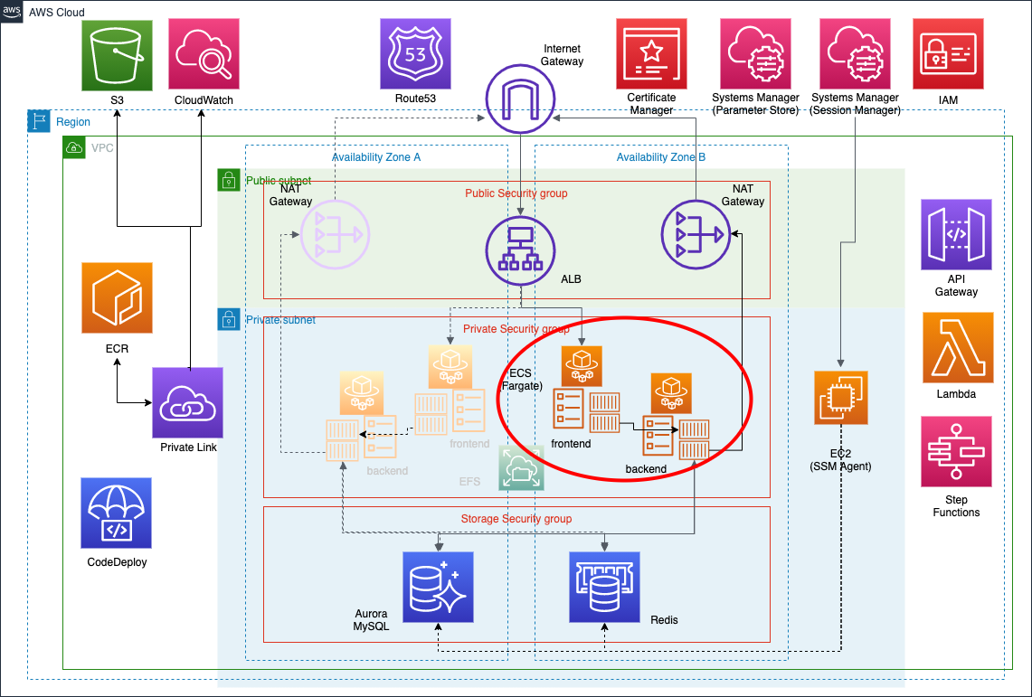Click the EFS file system icon
Screen dimensions: 1032x697
(521, 468)
